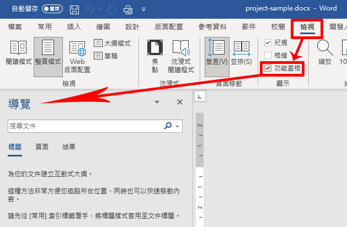Open Web 版面配置 view
The image size is (347, 227).
pos(76,56)
